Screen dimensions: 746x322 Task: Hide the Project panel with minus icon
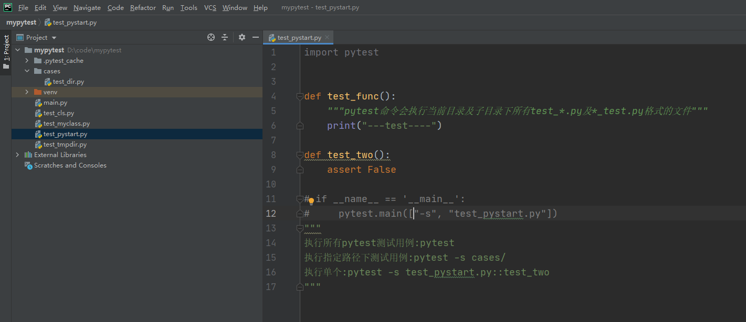click(256, 37)
